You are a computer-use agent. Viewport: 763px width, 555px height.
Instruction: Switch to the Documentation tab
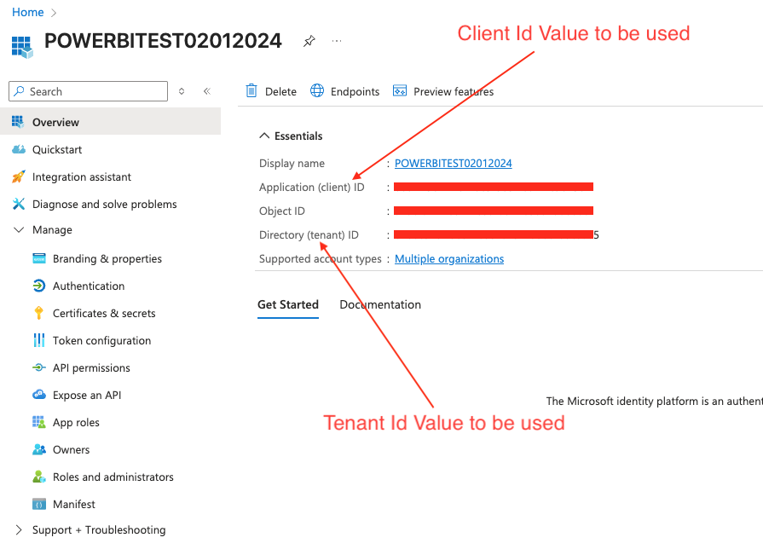click(380, 304)
